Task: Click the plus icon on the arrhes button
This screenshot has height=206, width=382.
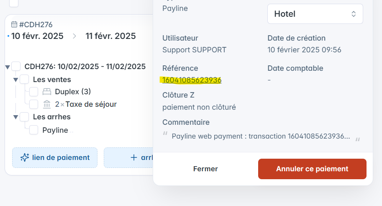Action: coord(134,157)
